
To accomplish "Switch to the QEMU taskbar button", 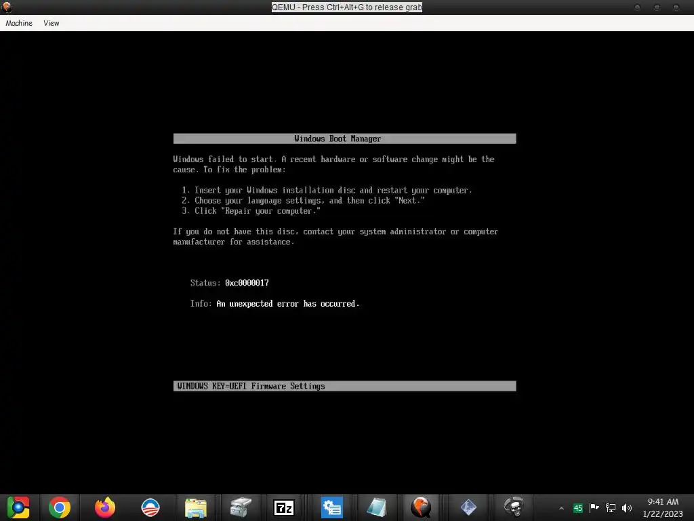I will point(421,507).
